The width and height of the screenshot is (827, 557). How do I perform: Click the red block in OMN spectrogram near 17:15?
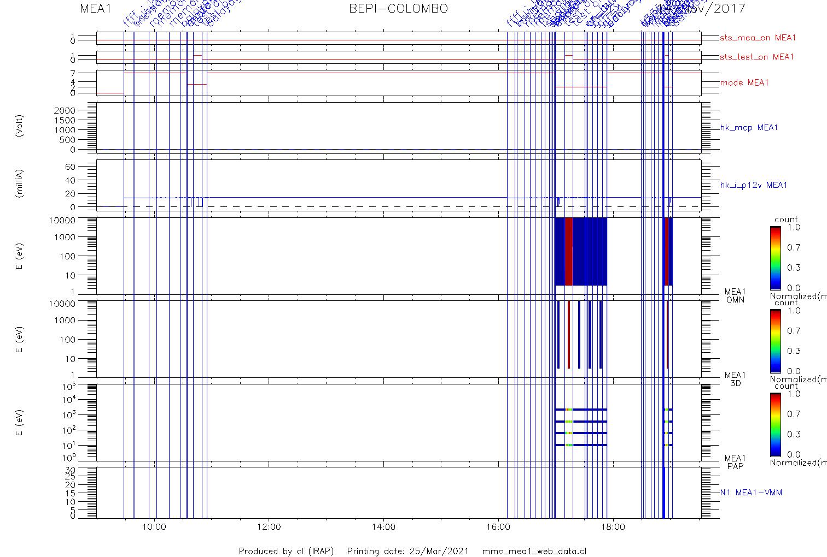(568, 251)
